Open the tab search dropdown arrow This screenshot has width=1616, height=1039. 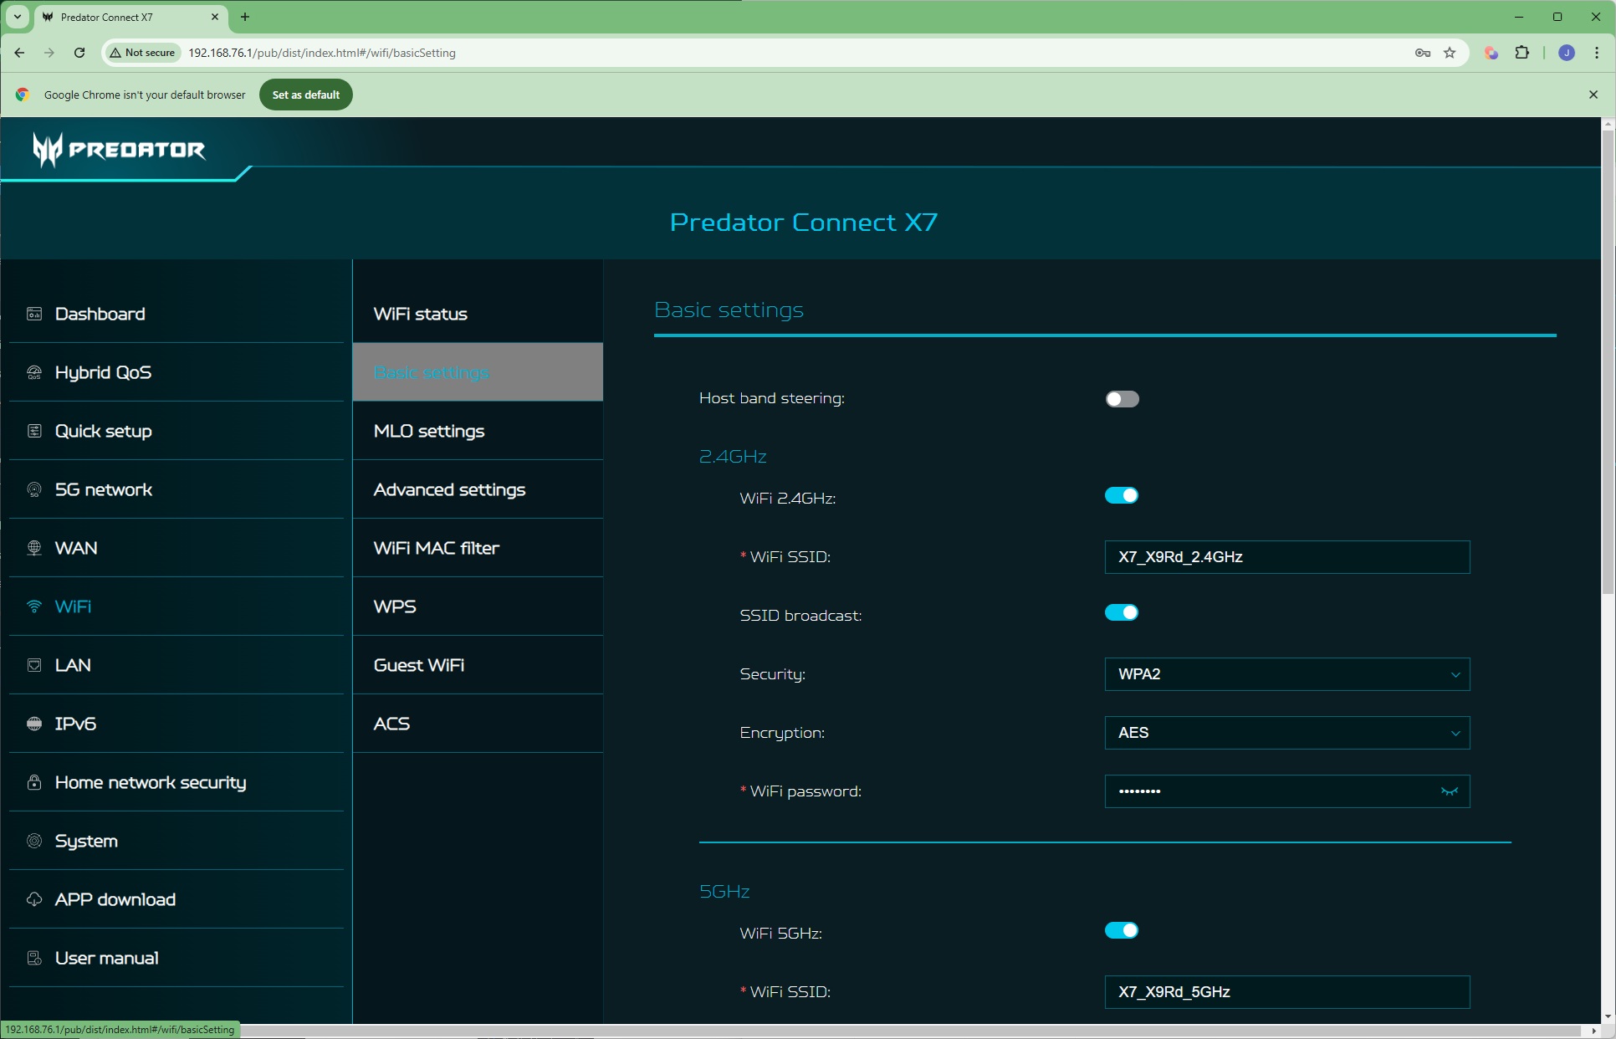coord(17,17)
